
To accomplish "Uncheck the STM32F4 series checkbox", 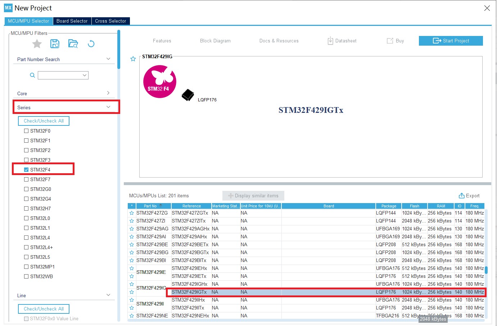I will pos(26,170).
